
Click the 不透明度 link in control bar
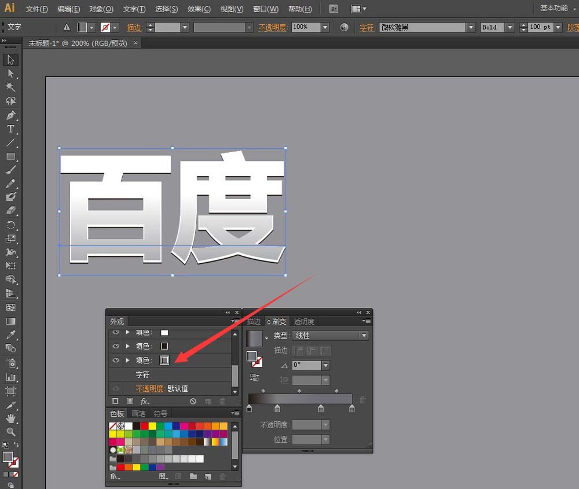[x=272, y=27]
